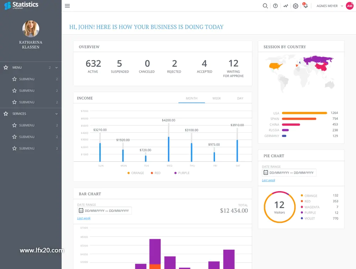This screenshot has height=269, width=356.
Task: Open the help question mark icon
Action: point(276,6)
